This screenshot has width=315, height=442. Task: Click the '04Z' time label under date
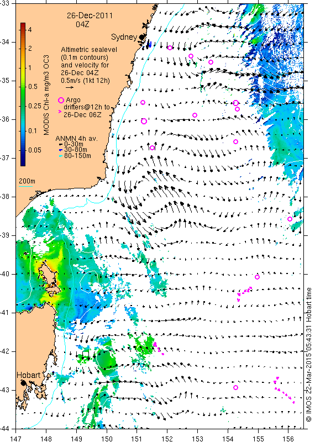tap(82, 24)
